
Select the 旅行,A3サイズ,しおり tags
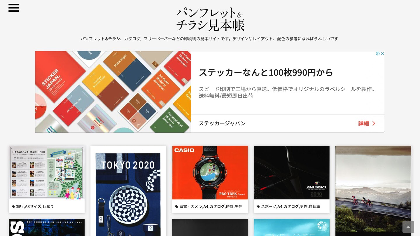[35, 207]
